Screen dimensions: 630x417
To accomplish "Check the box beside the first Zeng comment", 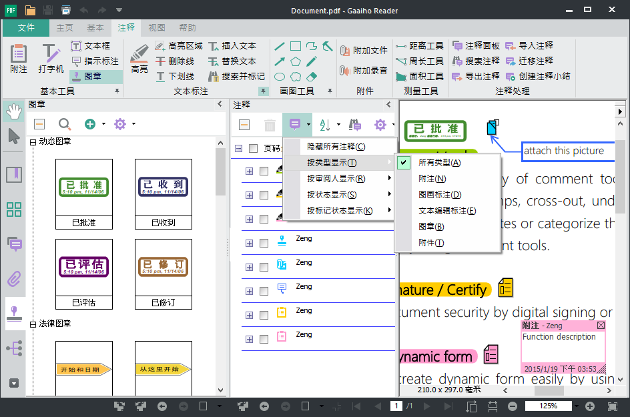I will (262, 242).
